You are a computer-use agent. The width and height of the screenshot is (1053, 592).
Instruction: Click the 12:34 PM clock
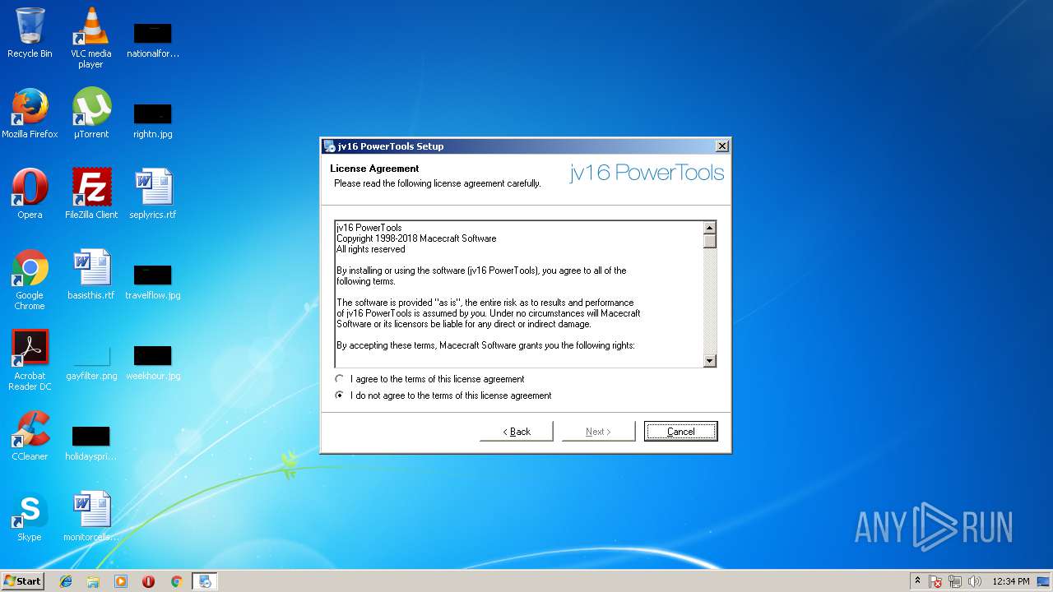pyautogui.click(x=1010, y=581)
